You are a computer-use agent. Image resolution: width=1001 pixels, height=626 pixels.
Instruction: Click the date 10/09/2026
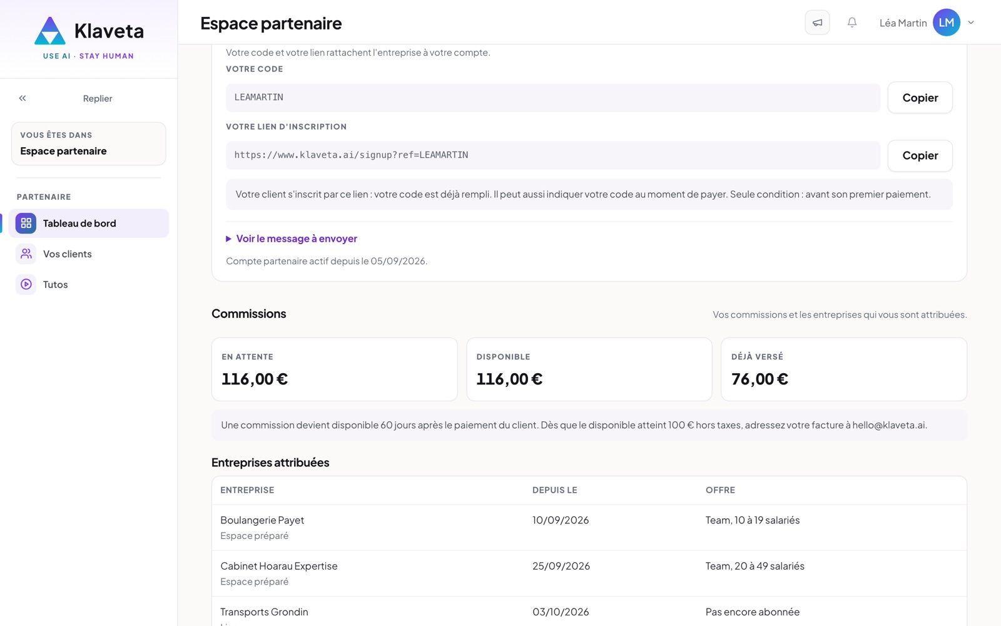click(x=561, y=520)
